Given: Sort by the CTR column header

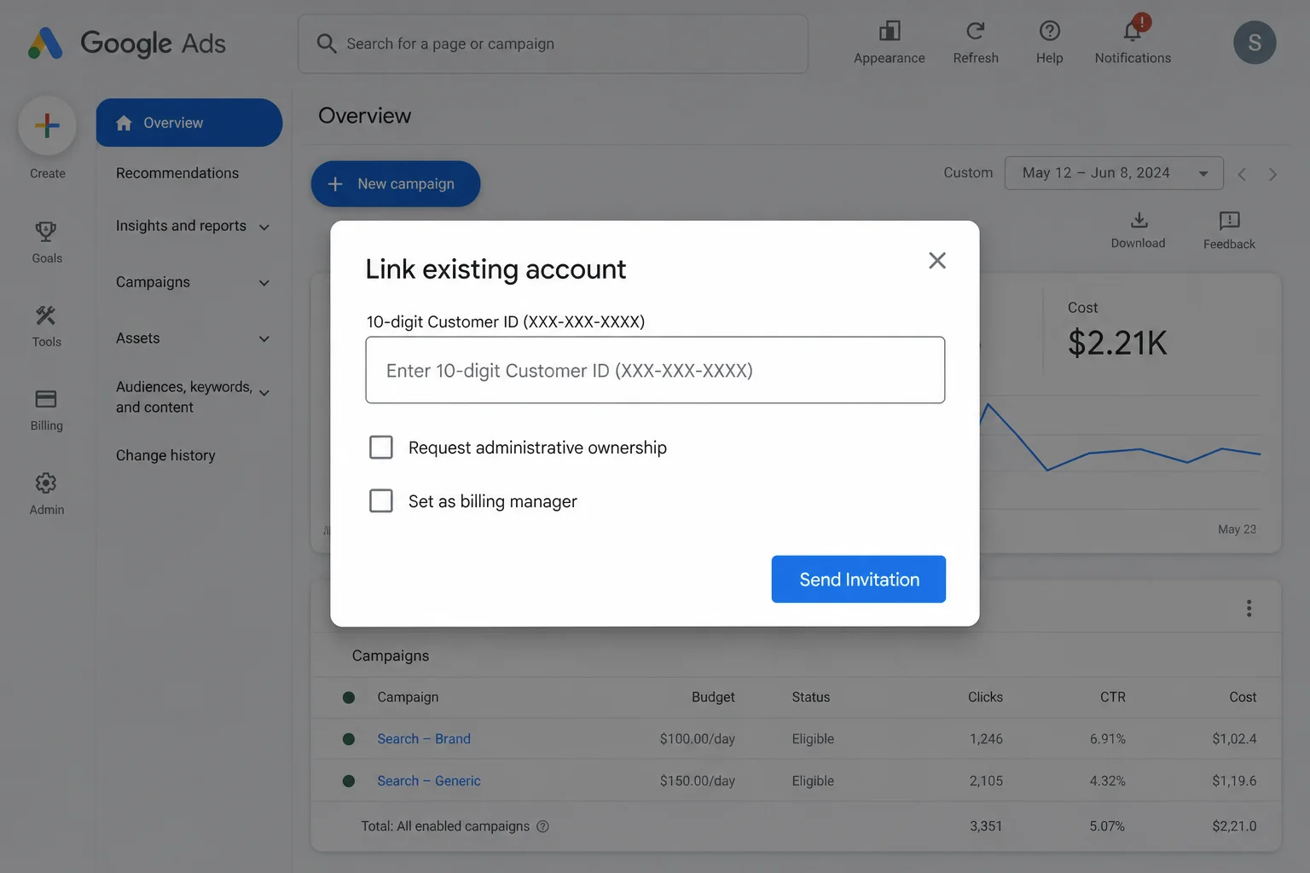Looking at the screenshot, I should click(x=1112, y=697).
